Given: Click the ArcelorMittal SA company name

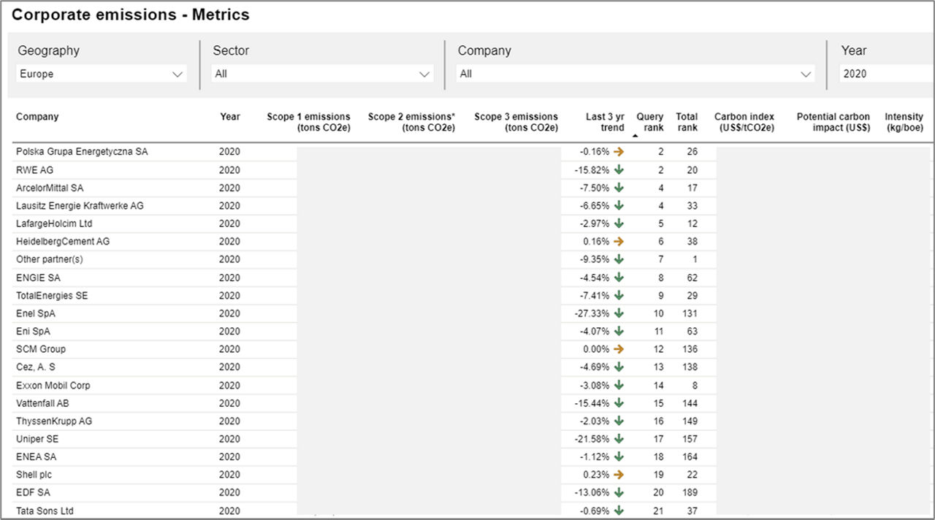Looking at the screenshot, I should [x=50, y=188].
